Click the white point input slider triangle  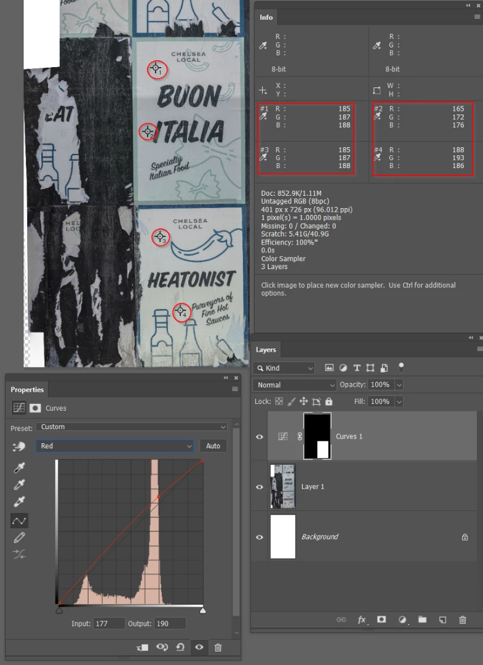(x=203, y=610)
